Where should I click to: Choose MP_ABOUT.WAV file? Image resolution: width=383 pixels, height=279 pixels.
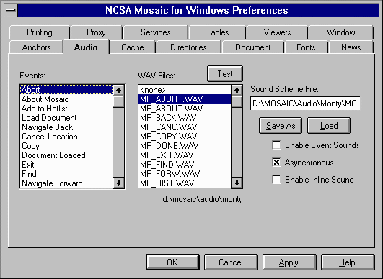[185, 109]
